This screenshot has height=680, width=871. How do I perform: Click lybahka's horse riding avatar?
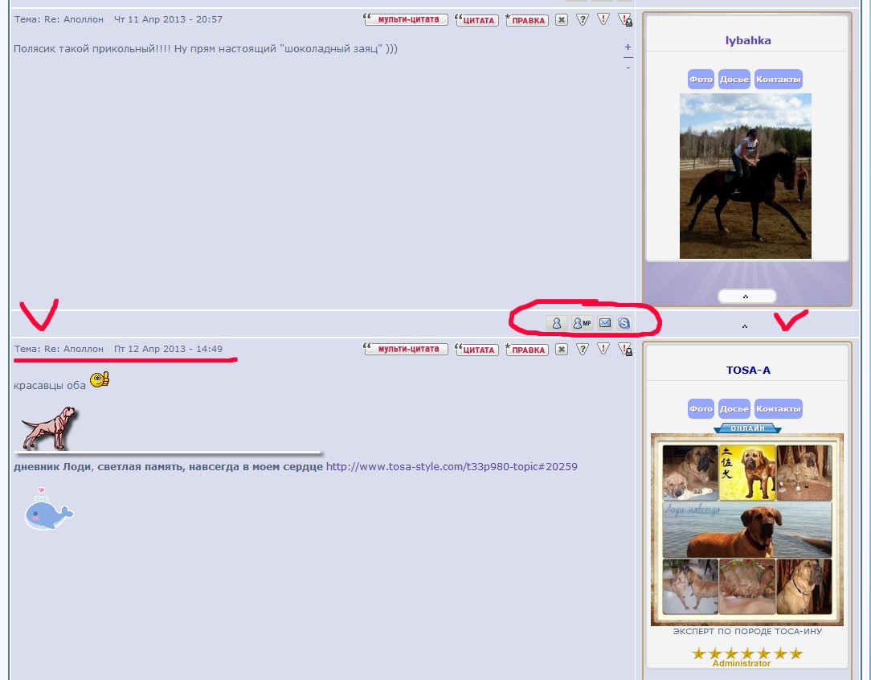point(746,175)
